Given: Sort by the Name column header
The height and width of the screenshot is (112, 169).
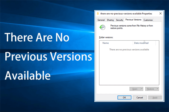Looking at the screenshot, I should [x=116, y=43].
